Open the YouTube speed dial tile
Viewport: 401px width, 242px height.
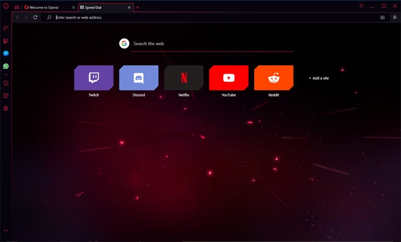tap(229, 78)
